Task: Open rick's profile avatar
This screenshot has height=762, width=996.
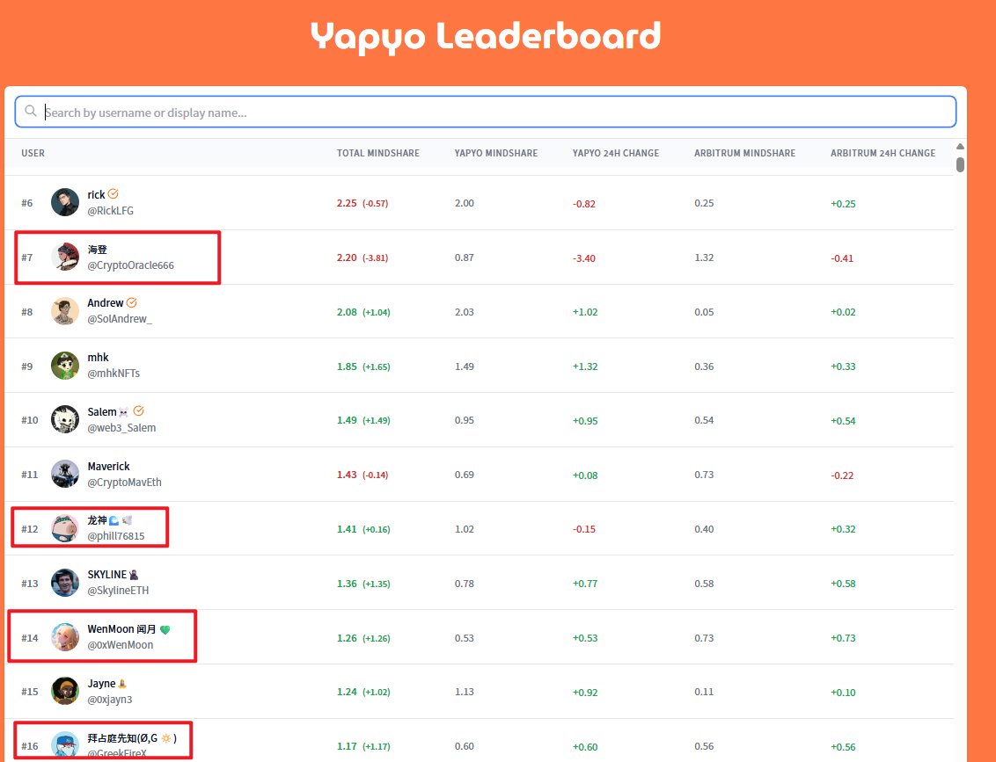Action: tap(65, 202)
